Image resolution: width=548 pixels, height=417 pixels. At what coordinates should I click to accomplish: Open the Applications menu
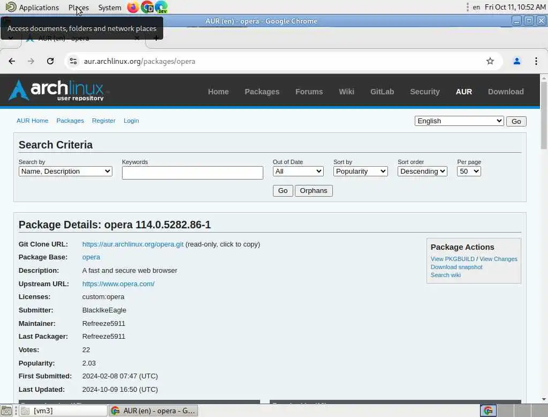point(39,8)
